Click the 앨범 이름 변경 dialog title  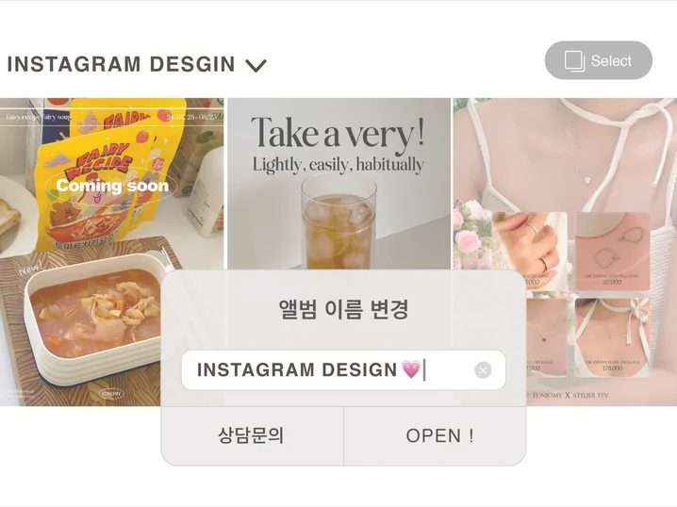(x=343, y=308)
